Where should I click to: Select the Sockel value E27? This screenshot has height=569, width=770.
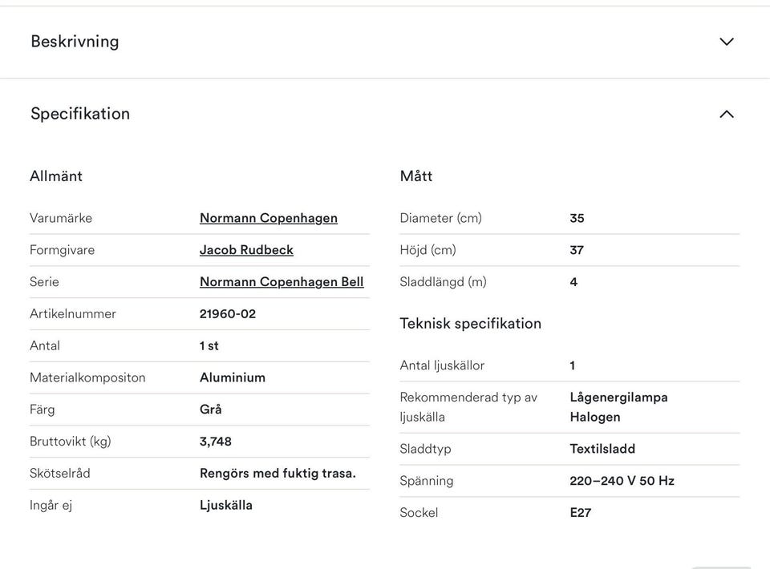[x=580, y=513]
